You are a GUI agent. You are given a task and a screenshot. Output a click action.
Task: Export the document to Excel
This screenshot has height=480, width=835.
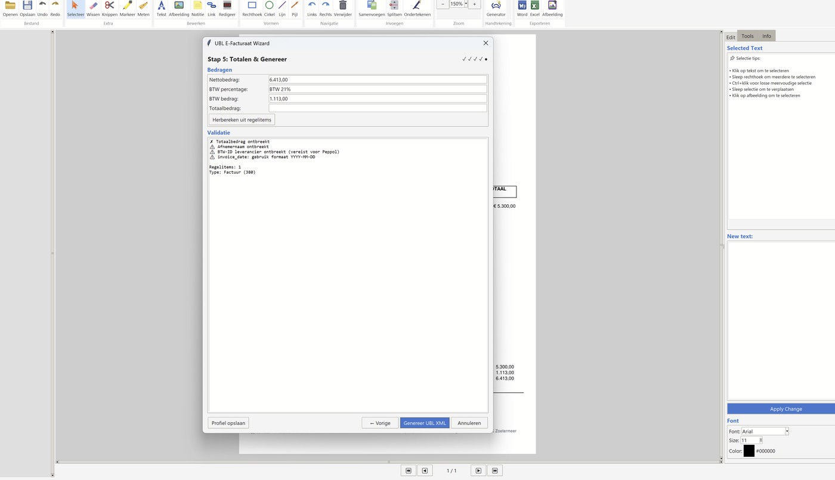pos(534,8)
